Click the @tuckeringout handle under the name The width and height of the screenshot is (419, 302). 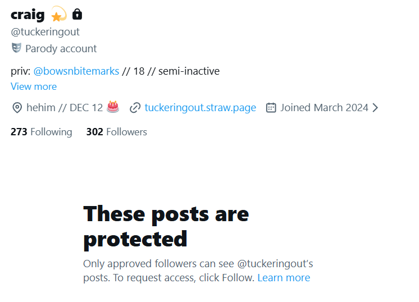pos(45,32)
